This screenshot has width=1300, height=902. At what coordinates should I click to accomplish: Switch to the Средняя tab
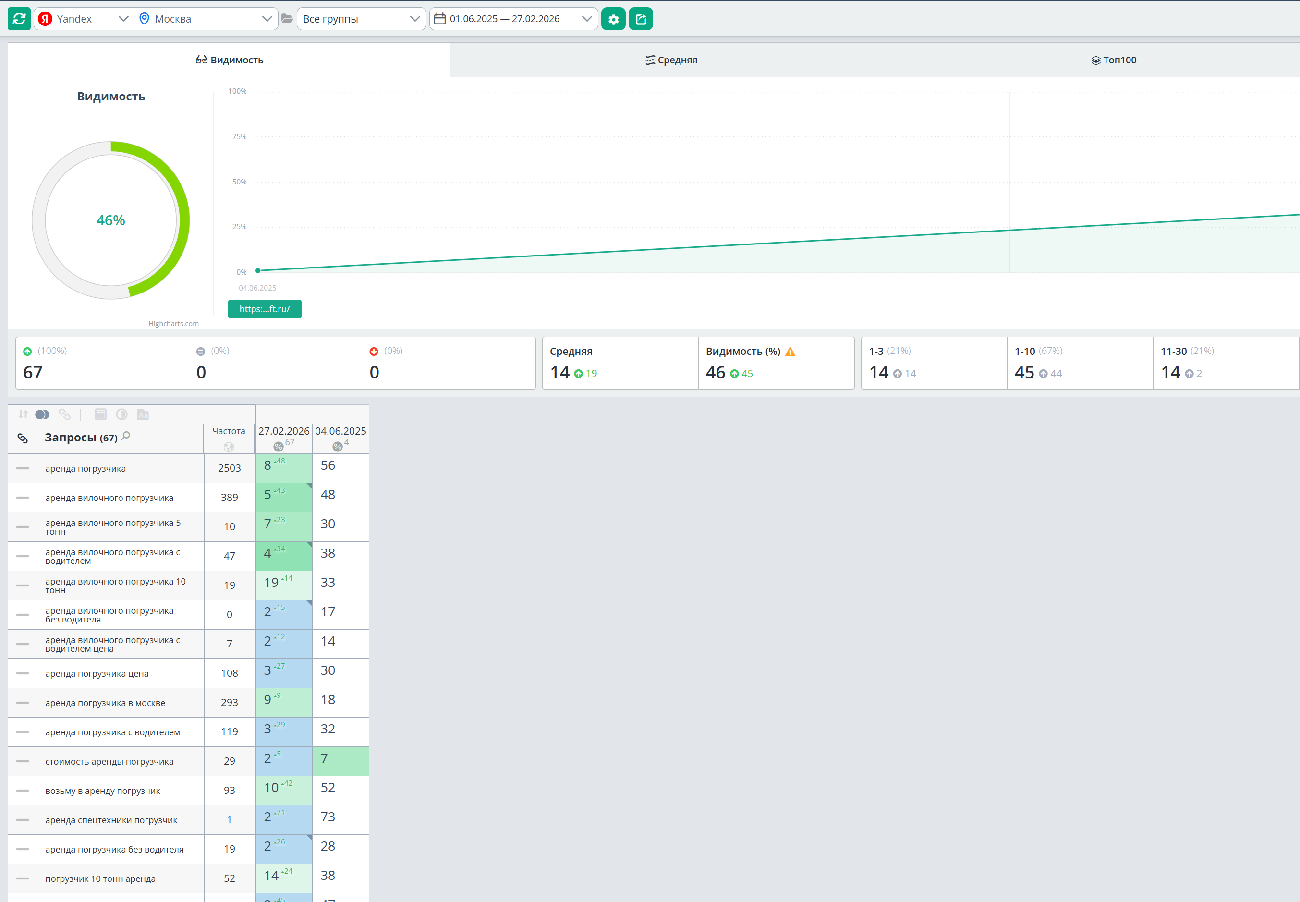click(671, 60)
